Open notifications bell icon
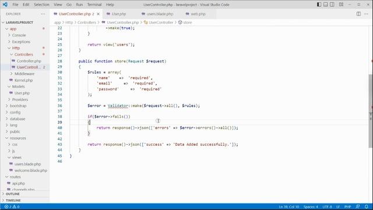 pos(367,206)
